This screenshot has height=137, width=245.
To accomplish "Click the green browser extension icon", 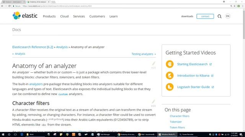I will point(238,6).
